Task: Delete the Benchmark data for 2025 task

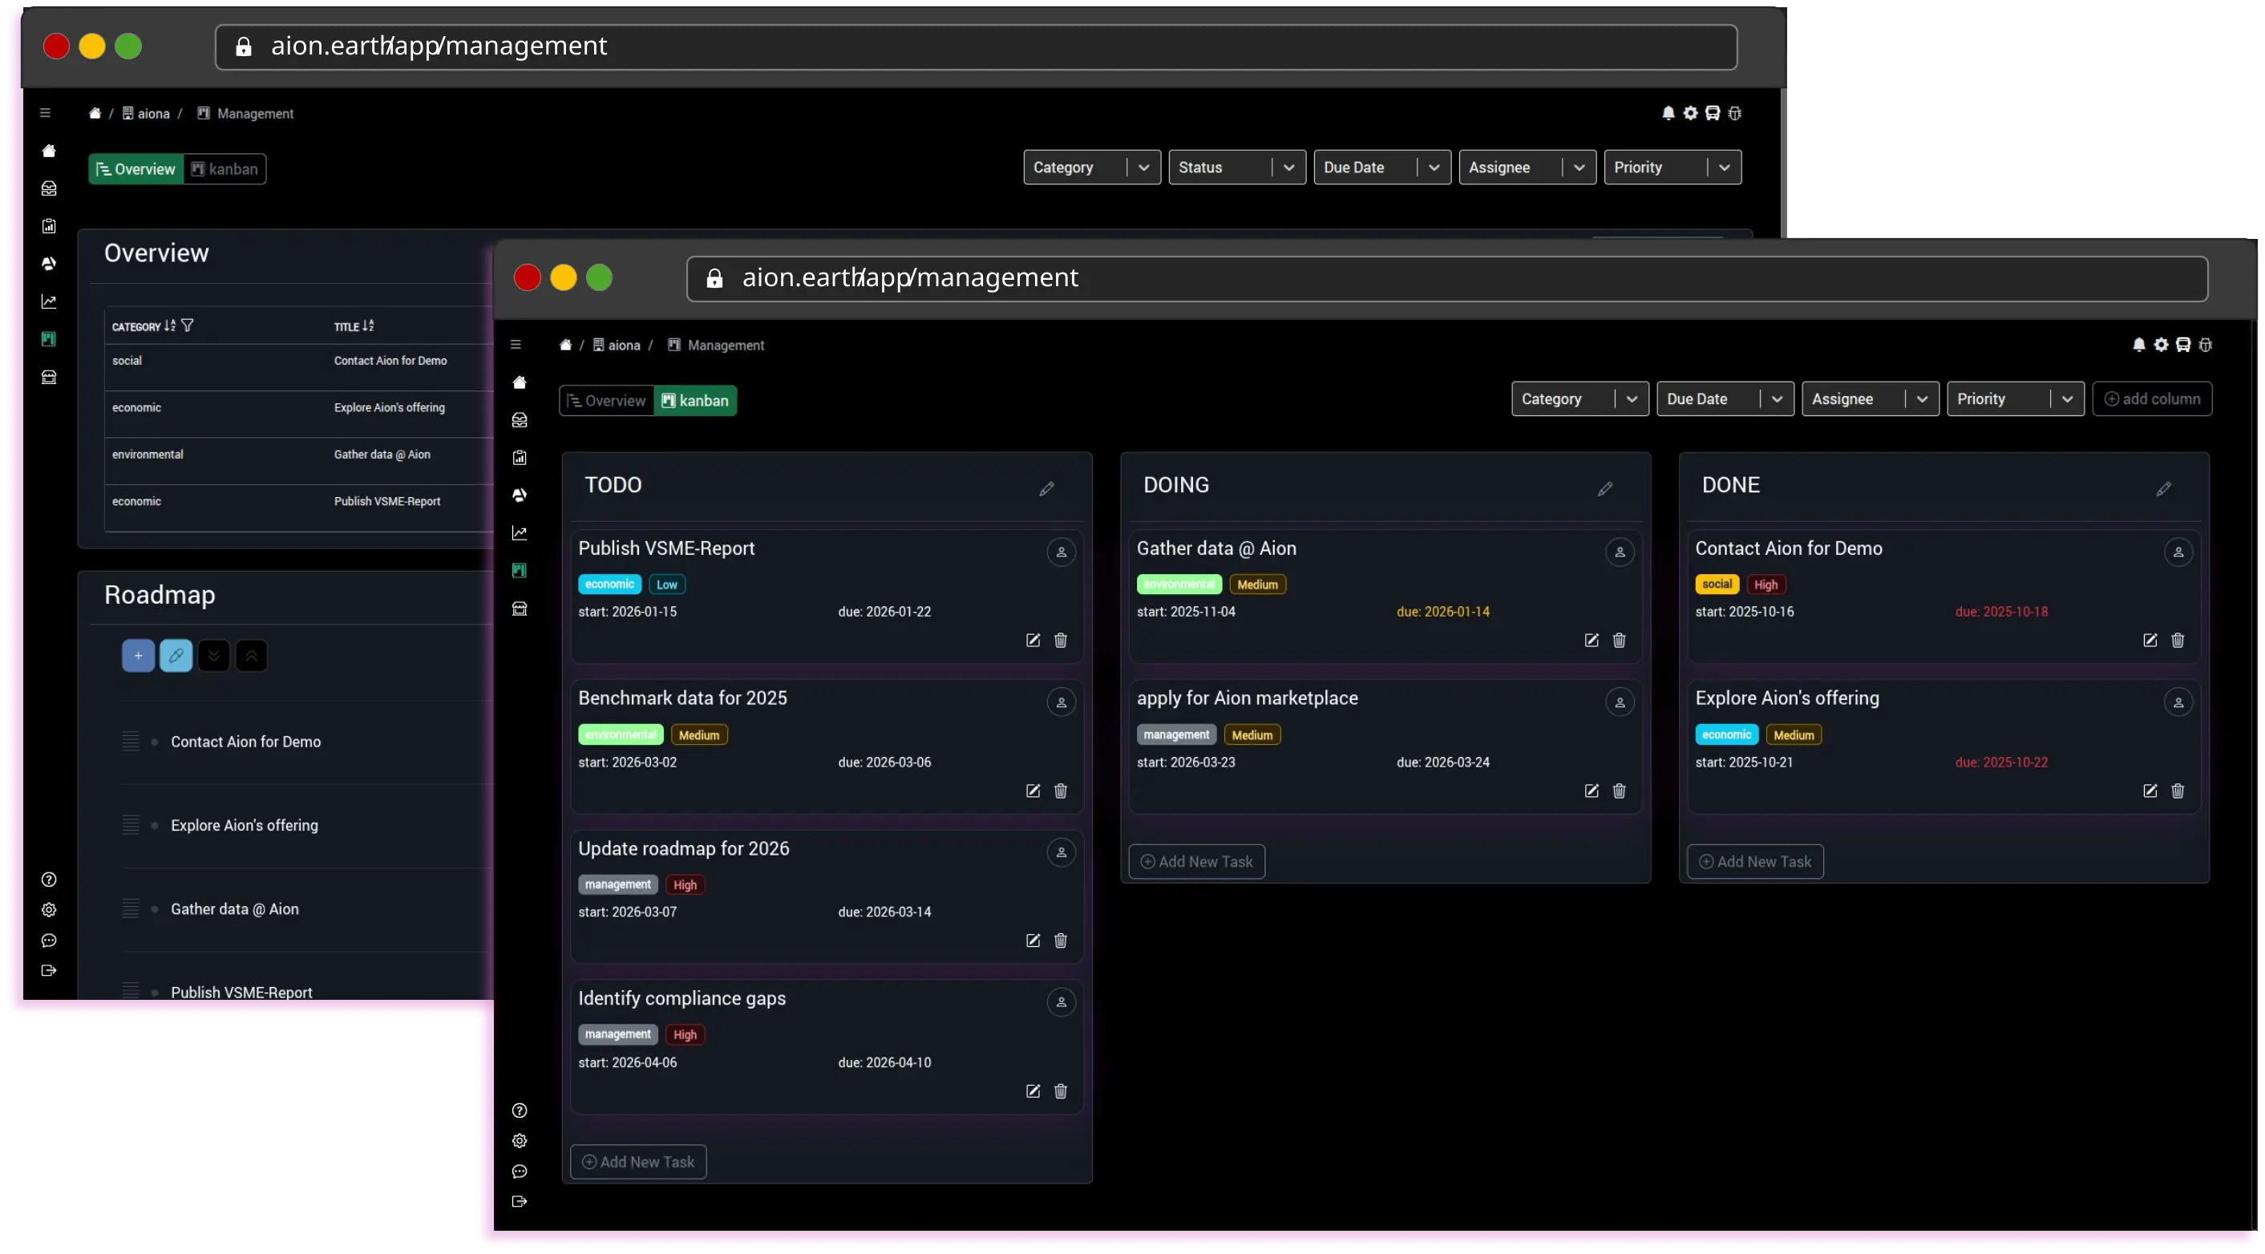Action: [x=1061, y=791]
